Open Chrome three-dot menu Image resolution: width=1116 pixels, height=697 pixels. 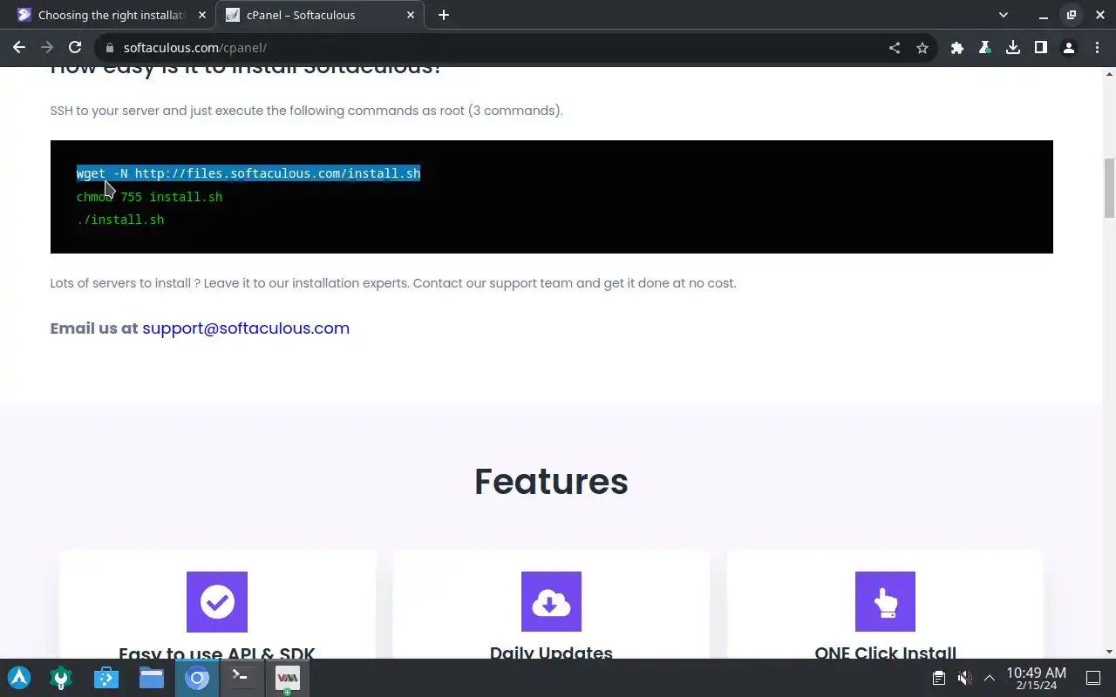point(1096,48)
